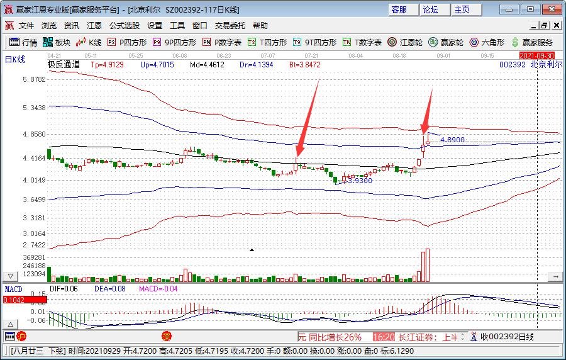Click the 极反通道 indicator label

(64, 65)
